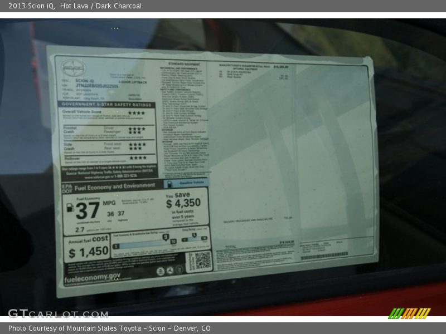This screenshot has height=334, width=446.
Task: Click the EPA DOT badge
Action: [67, 189]
